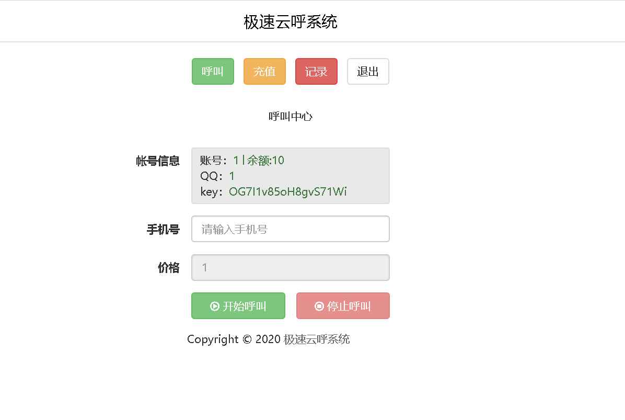Viewport: 625px width, 420px height.
Task: Click the key value OG7I1v85oH8gvS71Wi
Action: pyautogui.click(x=287, y=192)
